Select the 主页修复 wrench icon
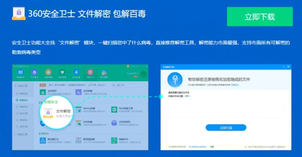The width and height of the screenshot is (302, 157). (x=78, y=92)
